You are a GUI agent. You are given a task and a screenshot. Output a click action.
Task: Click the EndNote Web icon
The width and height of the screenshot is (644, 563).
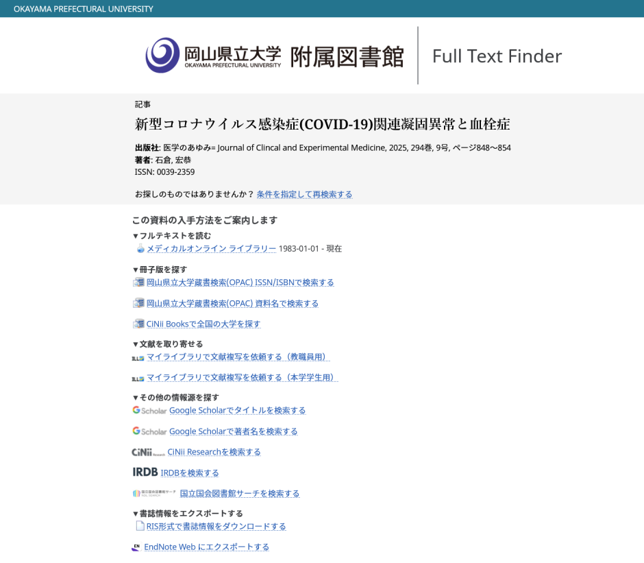136,547
